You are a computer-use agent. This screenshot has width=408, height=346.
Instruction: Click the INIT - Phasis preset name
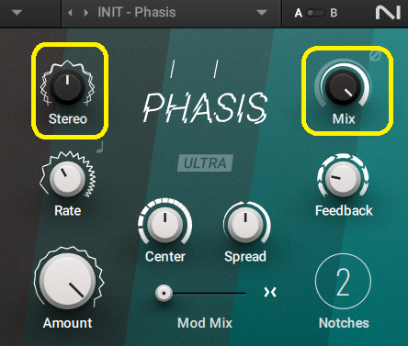click(x=137, y=13)
